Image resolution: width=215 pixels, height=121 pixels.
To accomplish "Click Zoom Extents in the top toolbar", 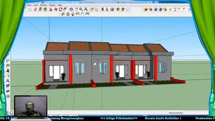I will click(86, 9).
